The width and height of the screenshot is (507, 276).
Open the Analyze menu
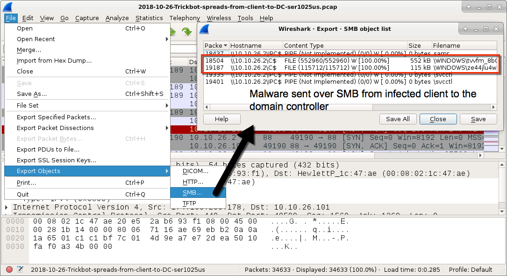[117, 18]
